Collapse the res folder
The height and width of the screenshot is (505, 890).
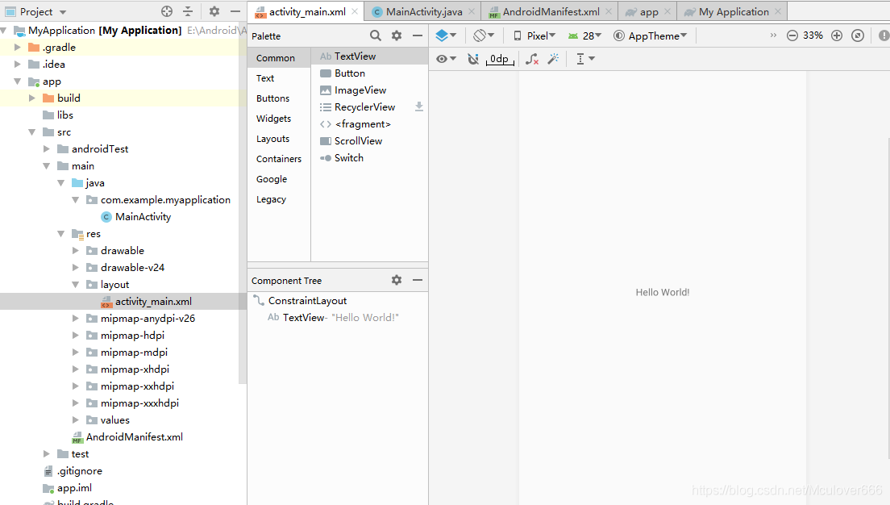tap(61, 233)
